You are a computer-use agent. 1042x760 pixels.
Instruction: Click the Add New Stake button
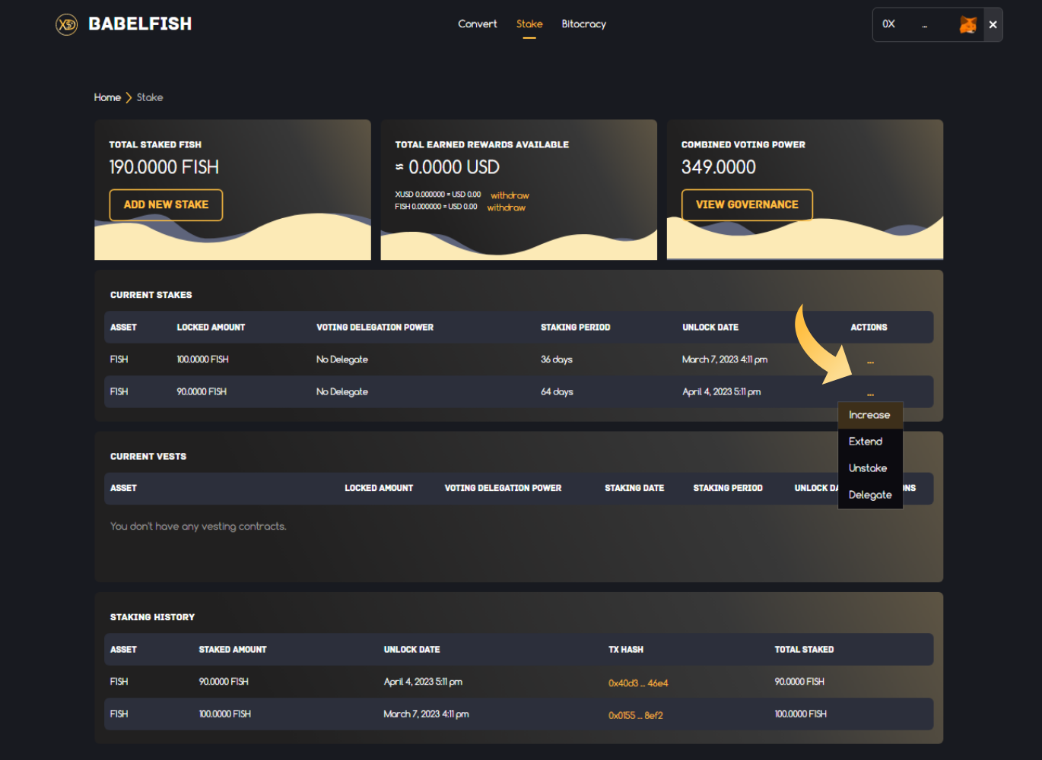pyautogui.click(x=166, y=205)
